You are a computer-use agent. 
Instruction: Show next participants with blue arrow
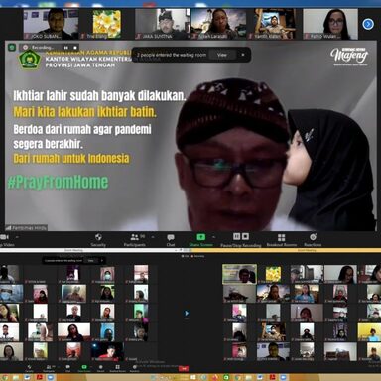pyautogui.click(x=368, y=24)
